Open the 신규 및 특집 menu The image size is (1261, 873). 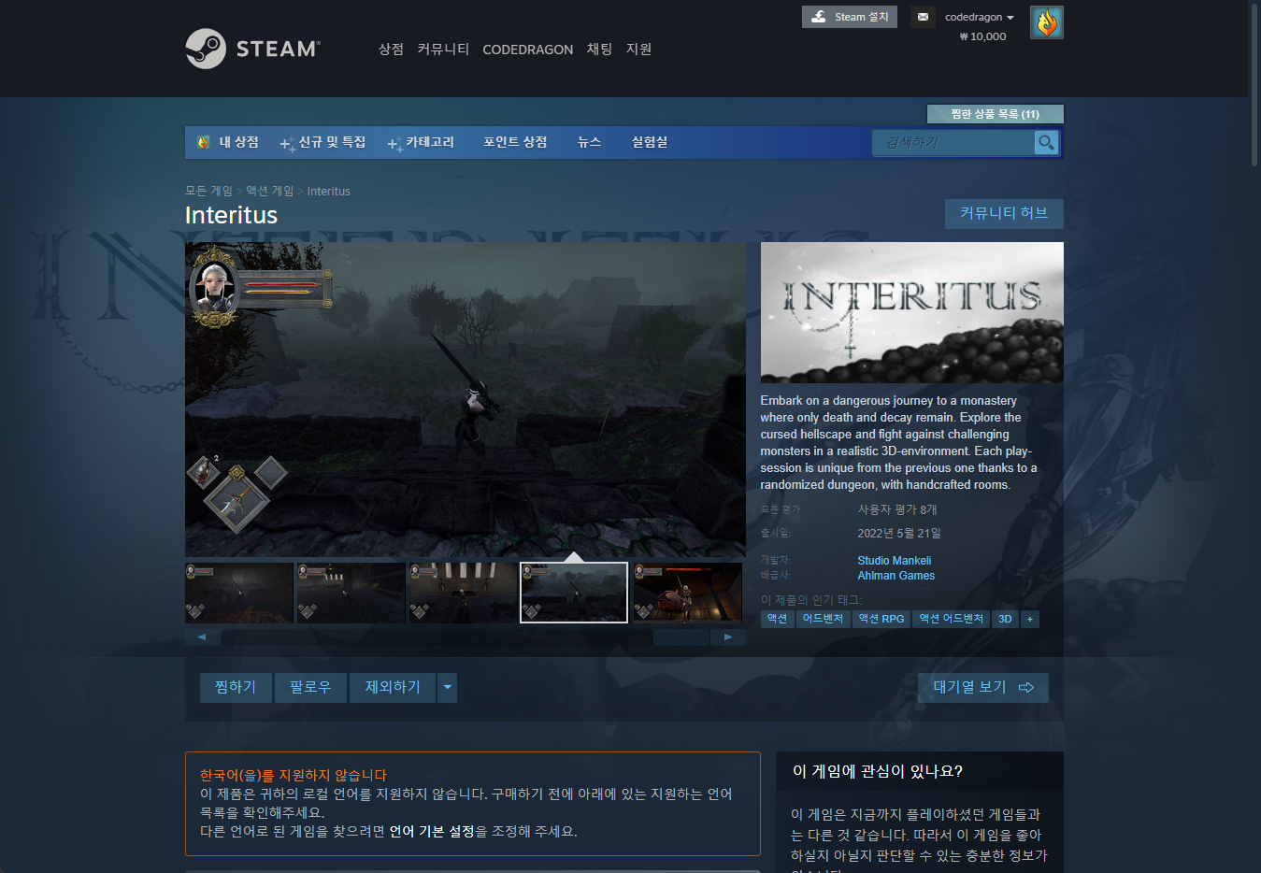(323, 142)
